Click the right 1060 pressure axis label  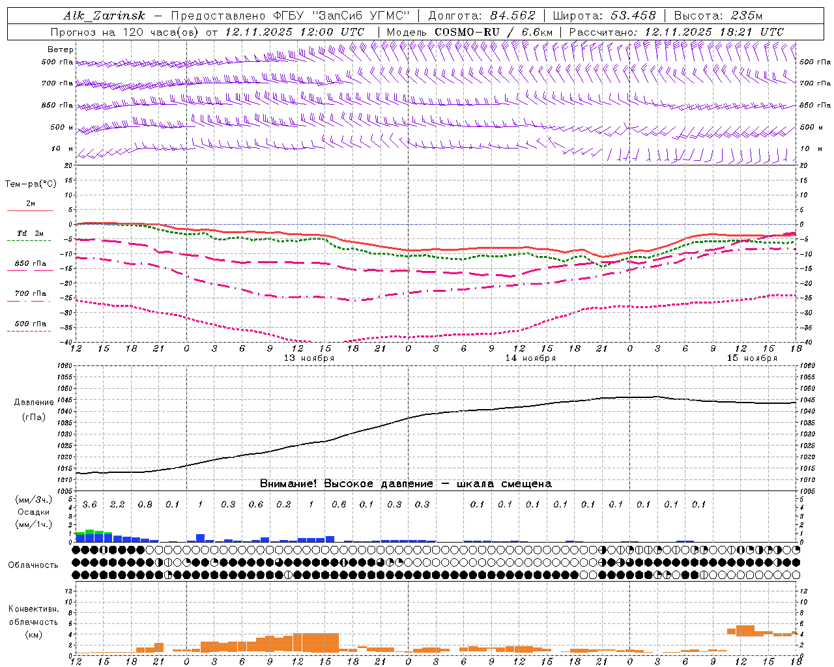point(807,366)
